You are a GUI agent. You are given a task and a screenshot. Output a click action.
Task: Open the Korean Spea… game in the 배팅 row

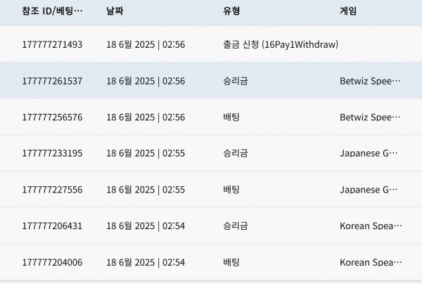click(x=371, y=262)
